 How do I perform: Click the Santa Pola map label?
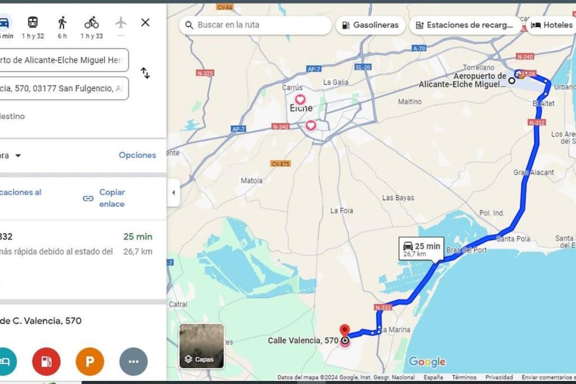click(513, 239)
